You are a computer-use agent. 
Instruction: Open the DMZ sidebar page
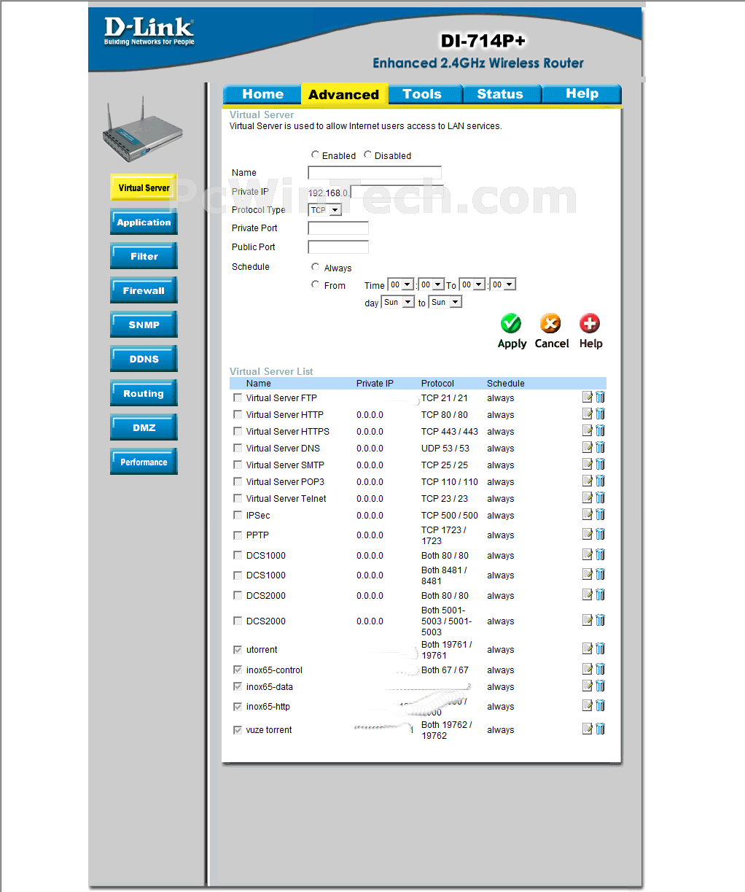pyautogui.click(x=144, y=427)
